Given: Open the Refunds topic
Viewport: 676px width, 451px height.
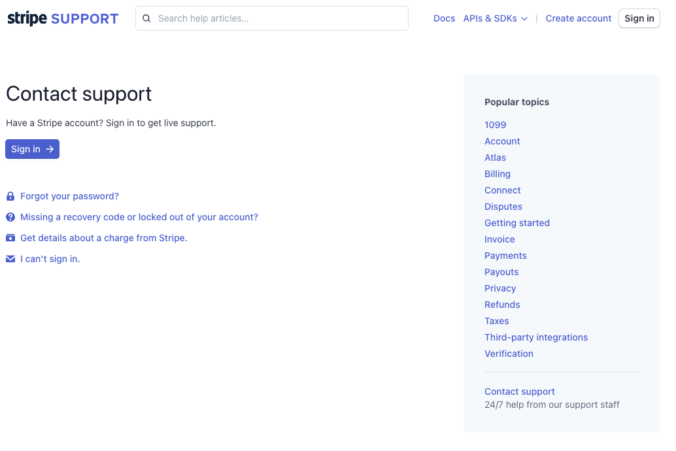Looking at the screenshot, I should 502,305.
